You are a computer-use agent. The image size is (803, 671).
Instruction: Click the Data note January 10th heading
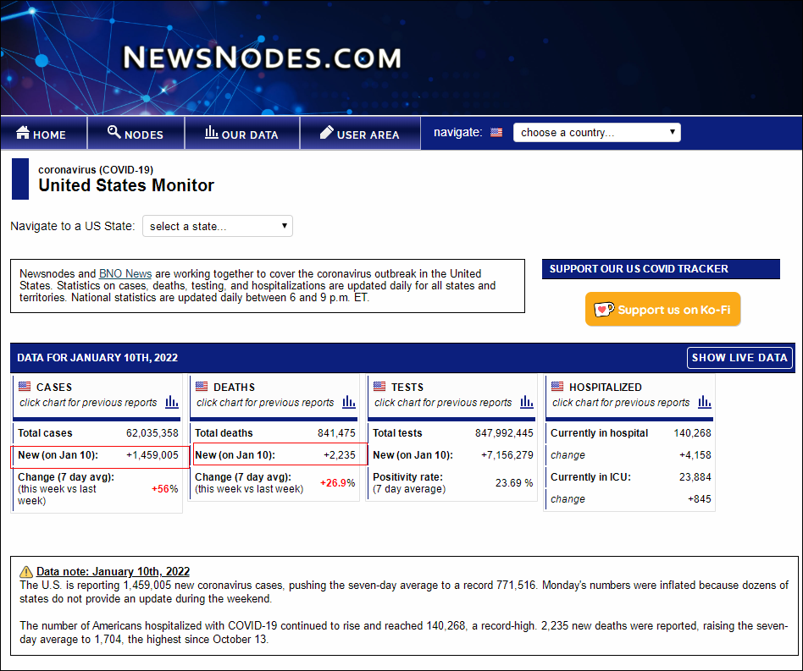click(113, 571)
